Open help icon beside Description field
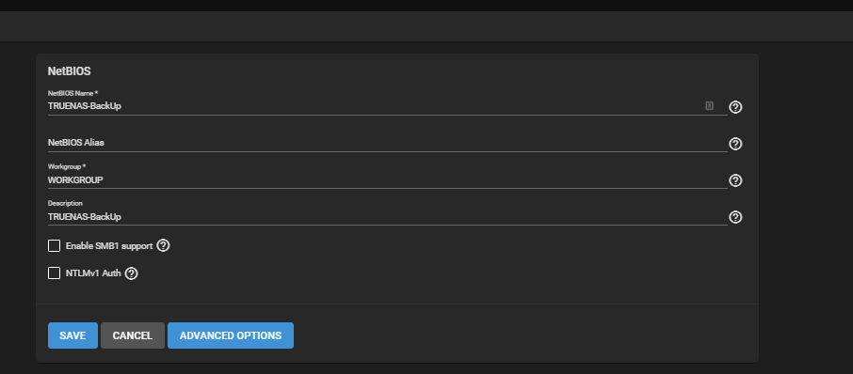Image resolution: width=853 pixels, height=374 pixels. pos(735,217)
